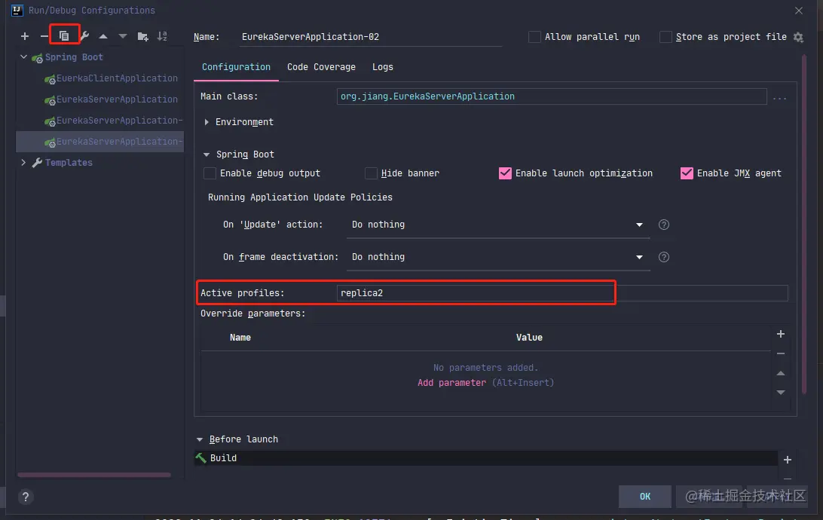
Task: Toggle Hide banner checkbox
Action: [371, 173]
